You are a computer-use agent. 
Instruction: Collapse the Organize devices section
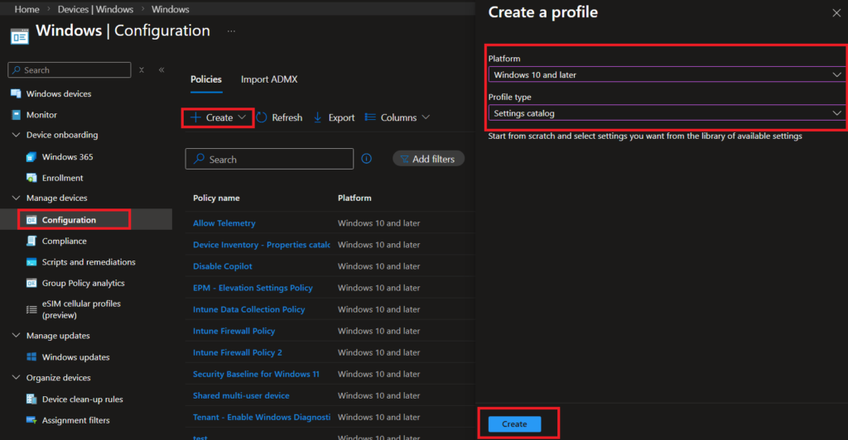16,378
